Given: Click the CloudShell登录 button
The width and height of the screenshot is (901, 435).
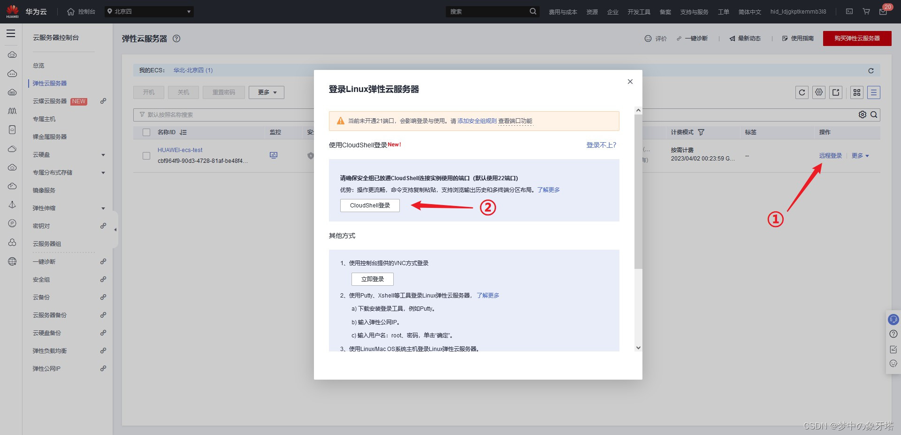Looking at the screenshot, I should coord(370,206).
